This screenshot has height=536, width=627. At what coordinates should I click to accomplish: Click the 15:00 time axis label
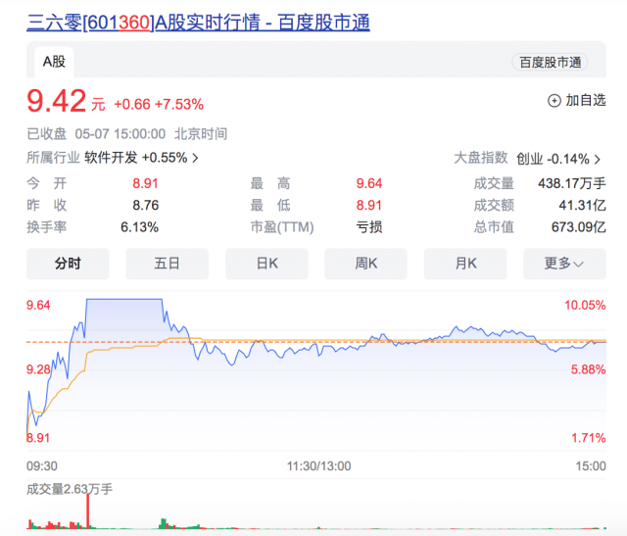click(591, 466)
